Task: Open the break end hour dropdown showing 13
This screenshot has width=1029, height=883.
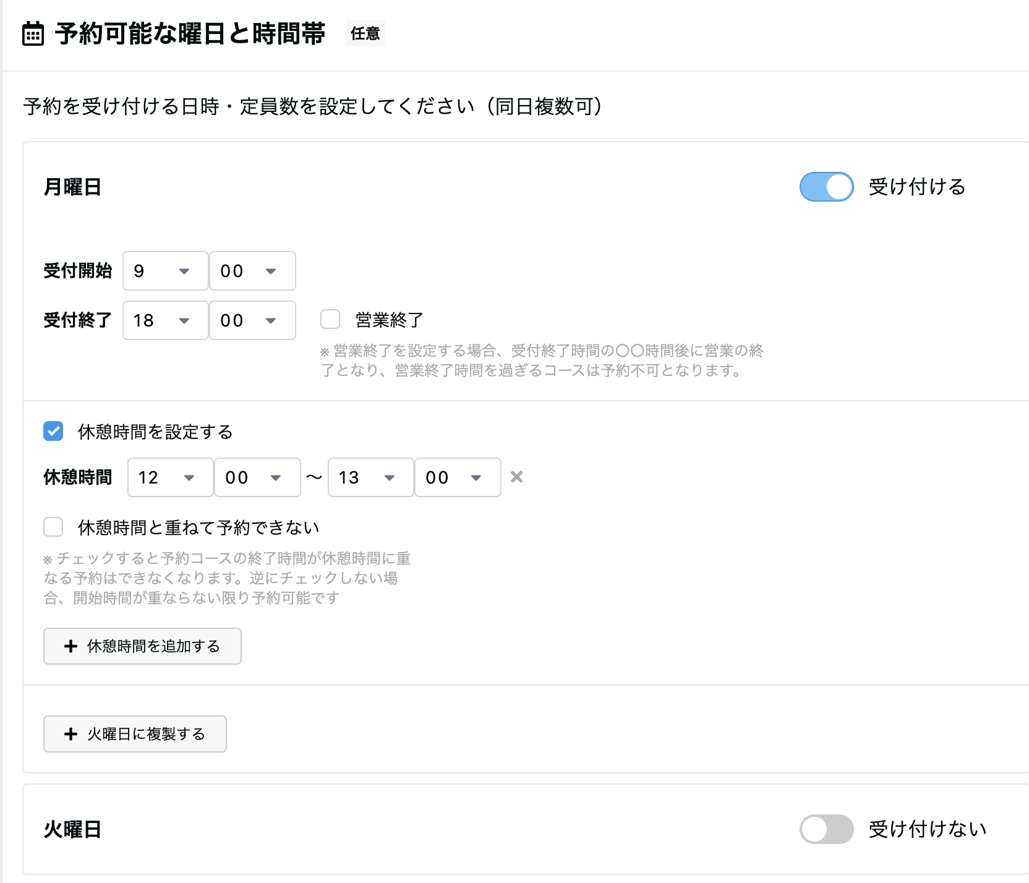Action: click(x=370, y=477)
